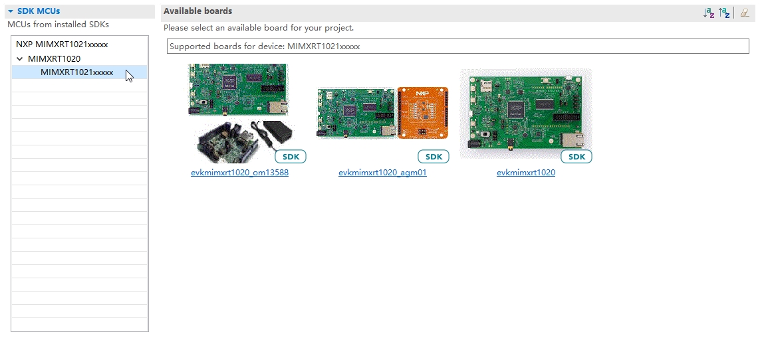Click the supported boards filter field
This screenshot has height=344, width=760.
coord(457,46)
